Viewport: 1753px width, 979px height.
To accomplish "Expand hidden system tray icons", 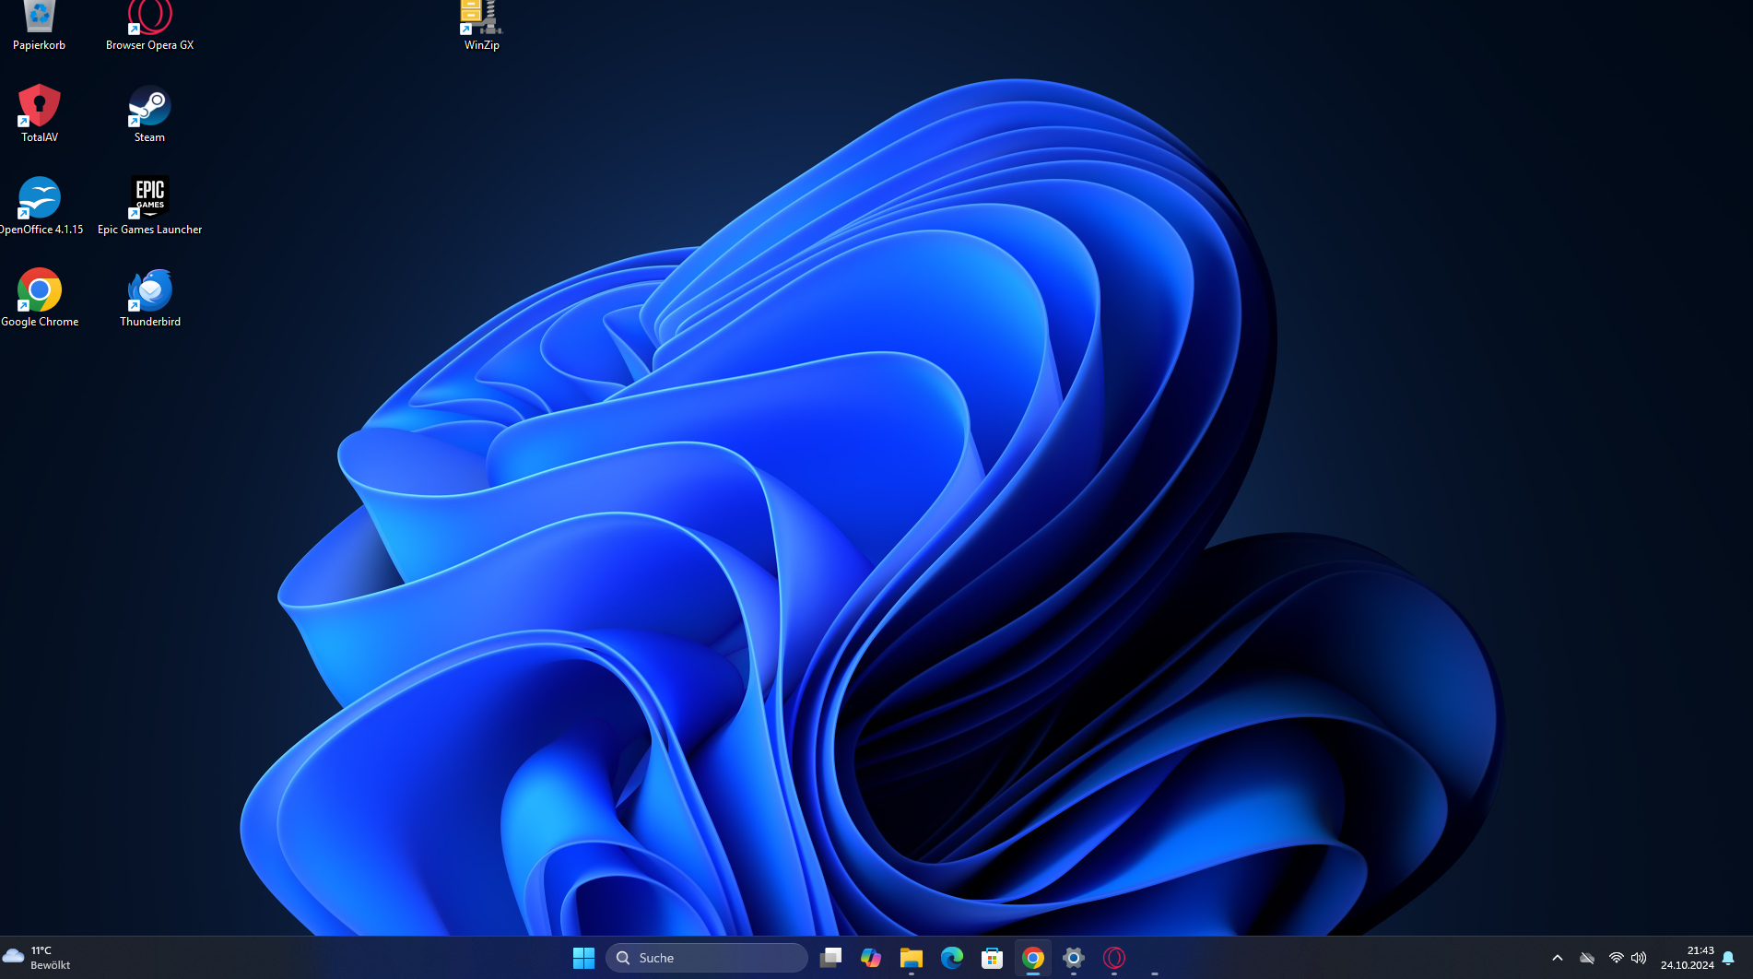I will 1557,958.
